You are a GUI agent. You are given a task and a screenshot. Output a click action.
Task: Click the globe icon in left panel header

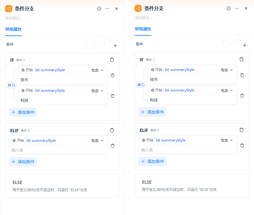[99, 9]
